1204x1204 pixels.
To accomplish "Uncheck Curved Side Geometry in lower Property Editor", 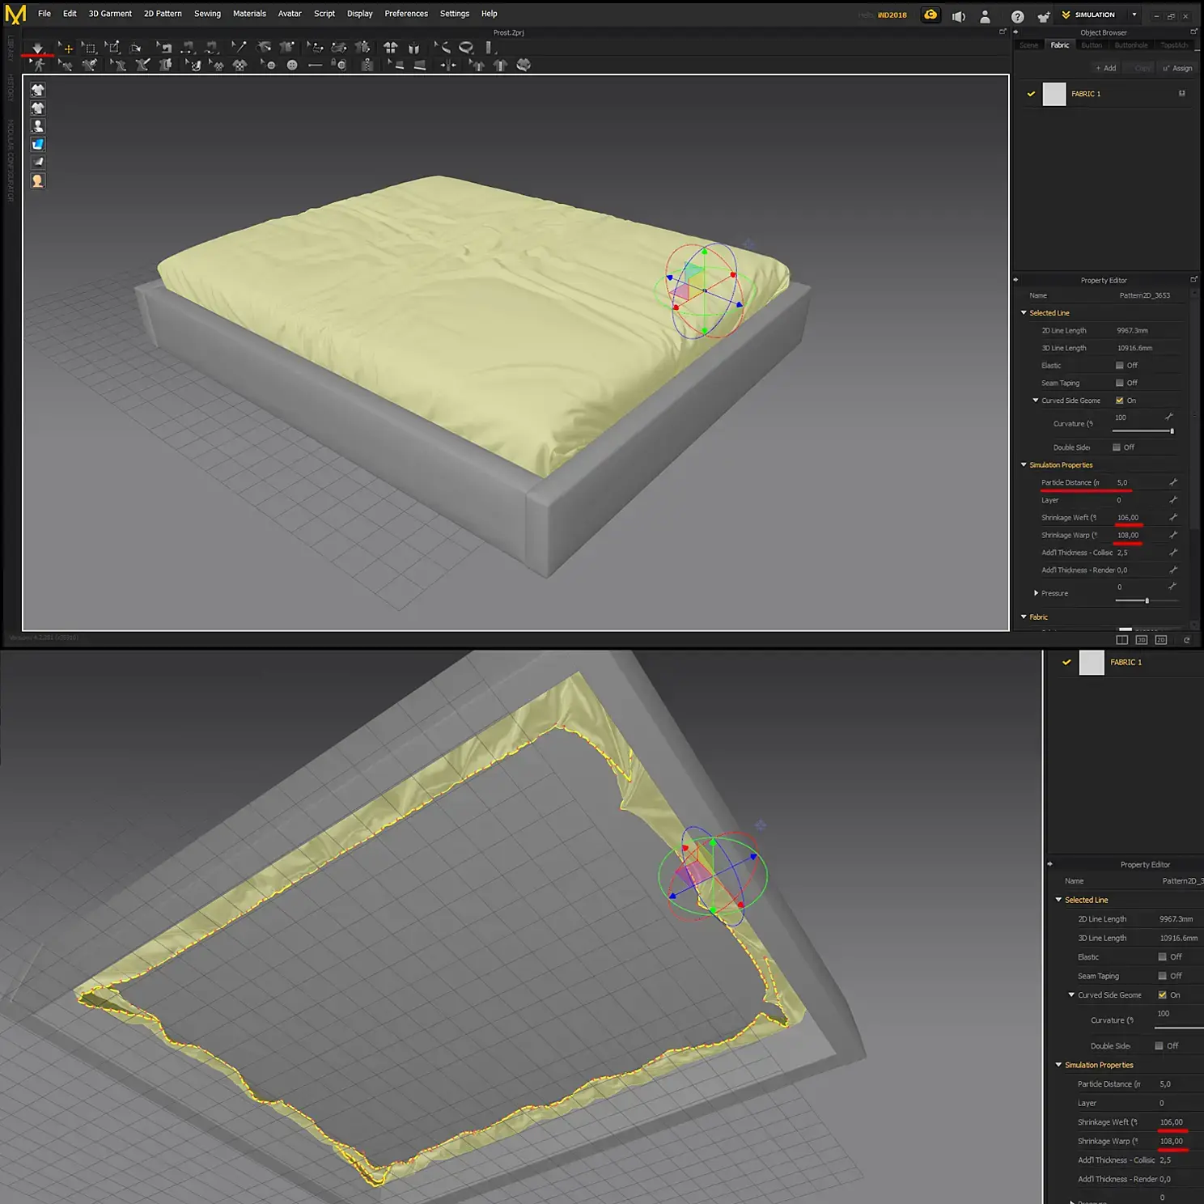I will (x=1163, y=995).
